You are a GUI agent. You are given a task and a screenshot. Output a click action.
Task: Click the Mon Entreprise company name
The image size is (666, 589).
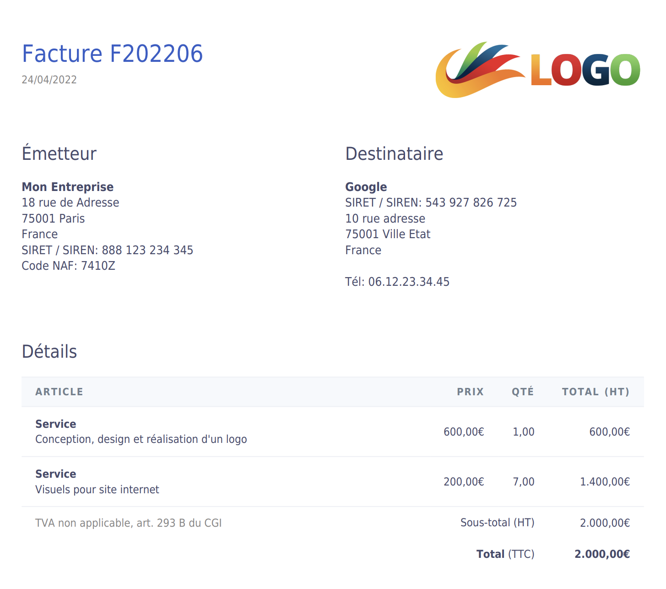click(x=68, y=187)
